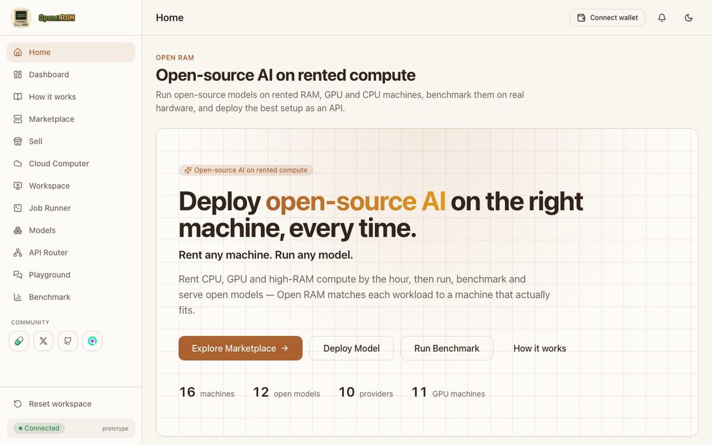The height and width of the screenshot is (445, 712).
Task: Click the Reset workspace circular arrow icon
Action: [18, 404]
